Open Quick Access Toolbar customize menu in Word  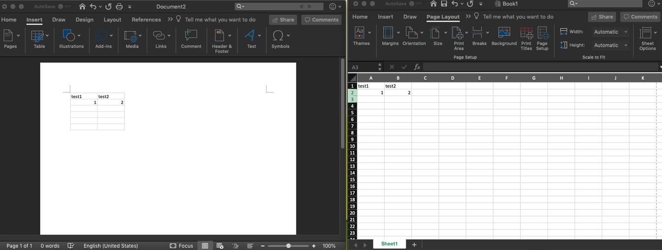point(130,7)
